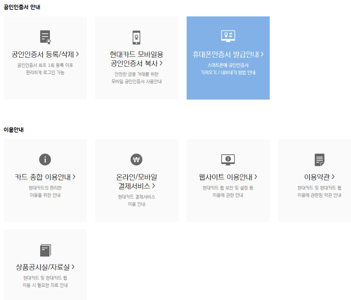Open 현대카드 모바일용 공인인증서 복사 link

point(137,59)
